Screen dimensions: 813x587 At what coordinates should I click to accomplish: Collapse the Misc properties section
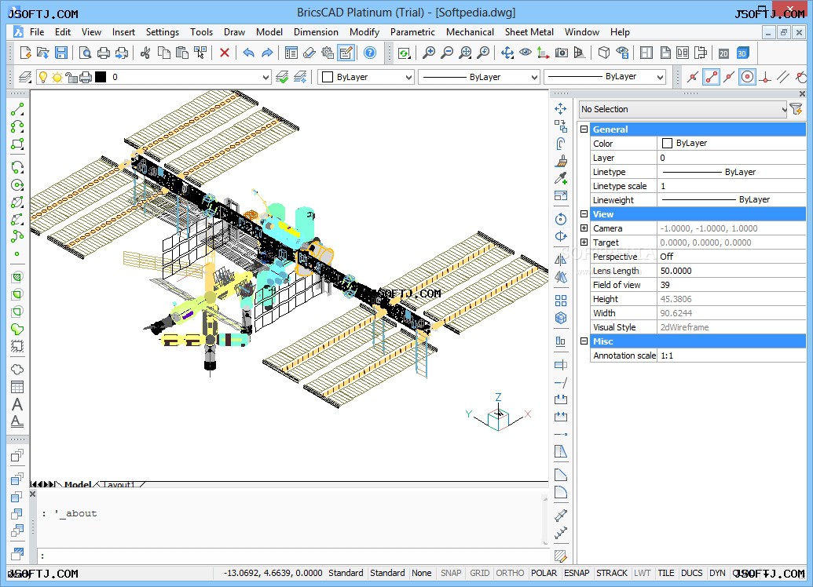point(584,341)
